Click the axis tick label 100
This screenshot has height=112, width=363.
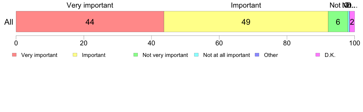pyautogui.click(x=354, y=43)
